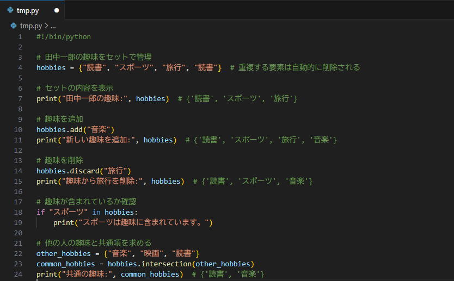Click the string "新しい趣味を追加:" on line 11
The image size is (454, 281).
click(99, 140)
